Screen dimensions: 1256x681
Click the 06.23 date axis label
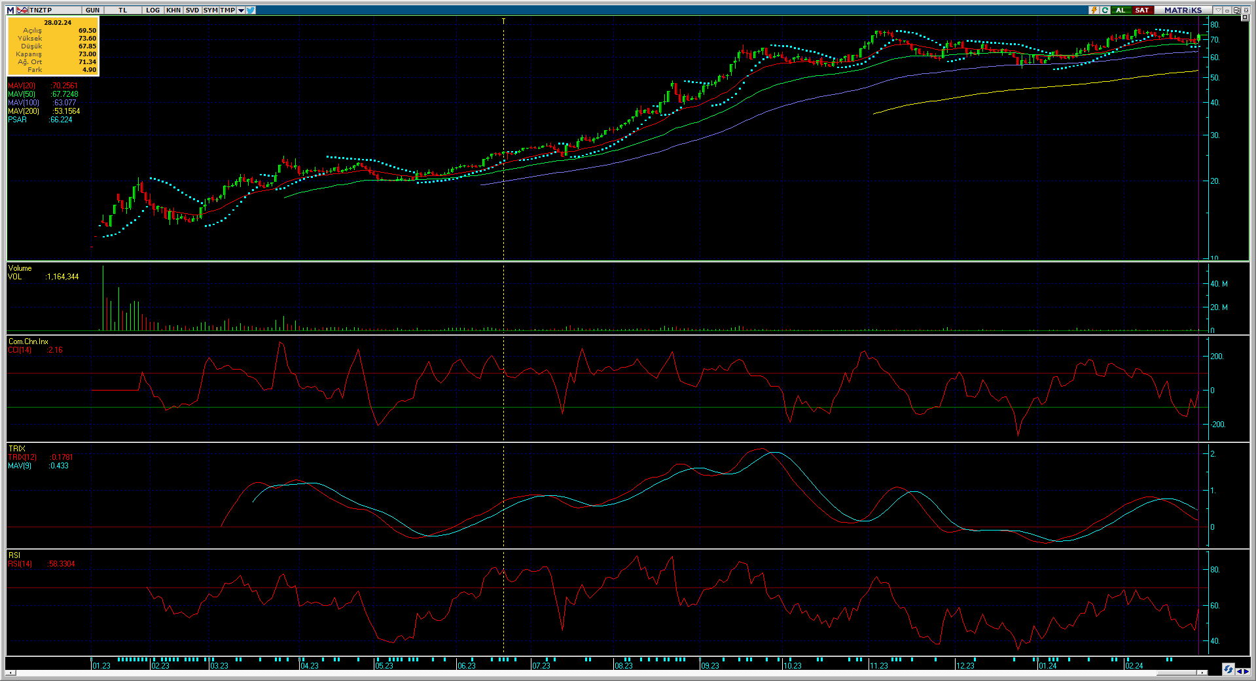467,666
